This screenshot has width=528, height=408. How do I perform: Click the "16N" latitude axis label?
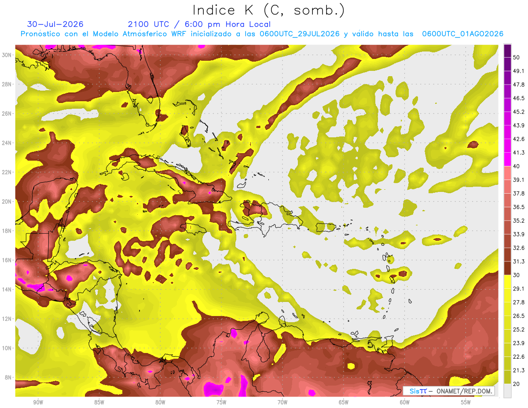coord(7,260)
